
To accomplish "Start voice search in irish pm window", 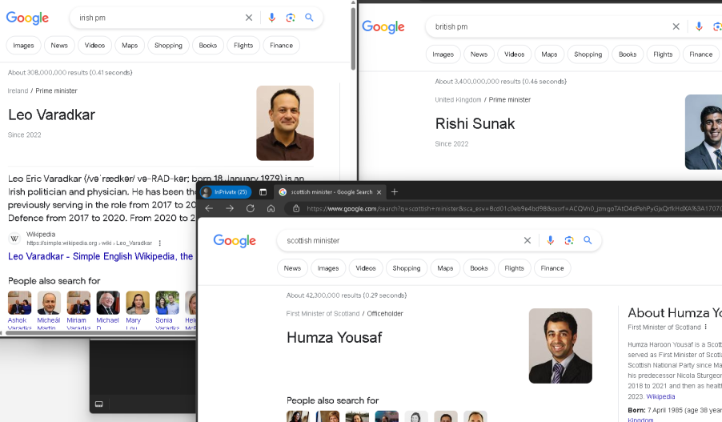I will [x=271, y=18].
